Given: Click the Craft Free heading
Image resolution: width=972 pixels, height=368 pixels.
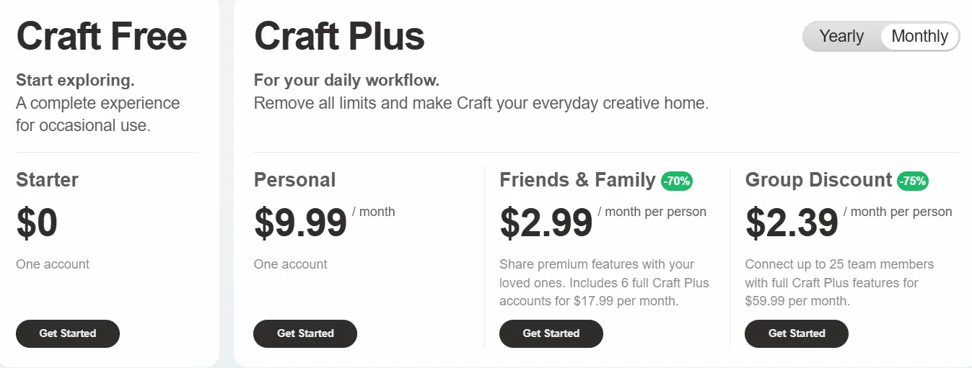Looking at the screenshot, I should click(x=102, y=36).
